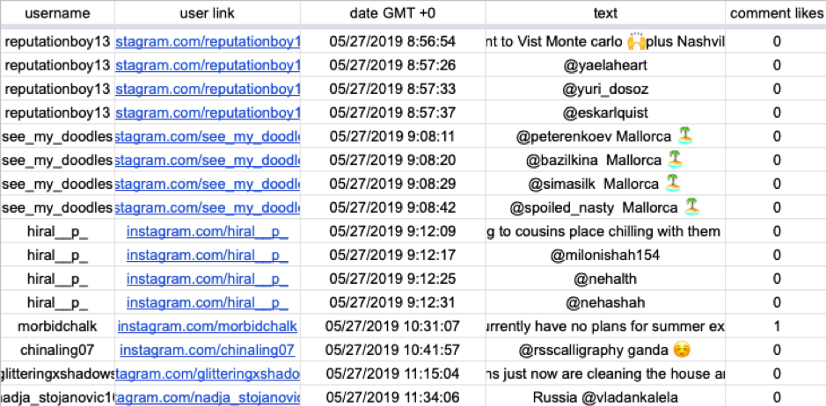Open the hiral__p_ link in the 9:12:09 row
Viewport: 826px width, 406px height.
(208, 232)
